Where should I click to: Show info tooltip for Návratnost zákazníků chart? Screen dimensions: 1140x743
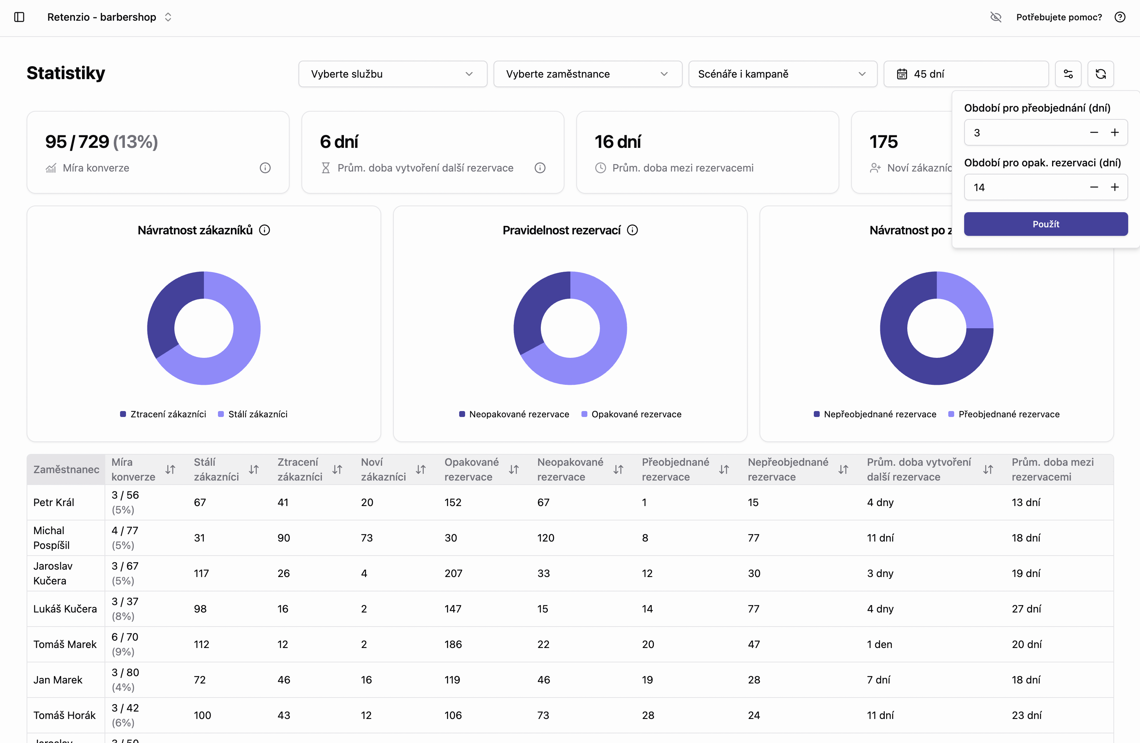(x=265, y=230)
